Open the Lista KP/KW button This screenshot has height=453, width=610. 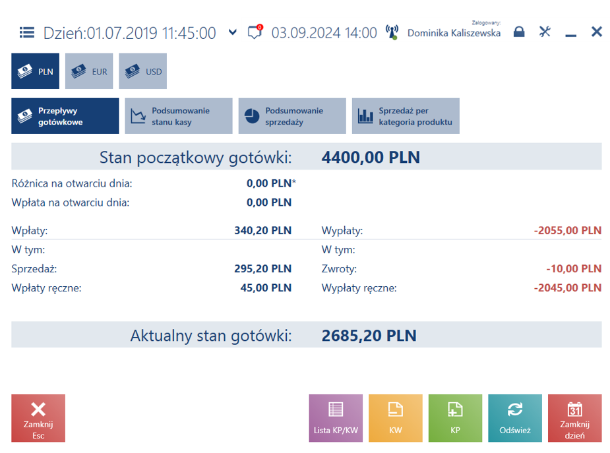(x=336, y=418)
